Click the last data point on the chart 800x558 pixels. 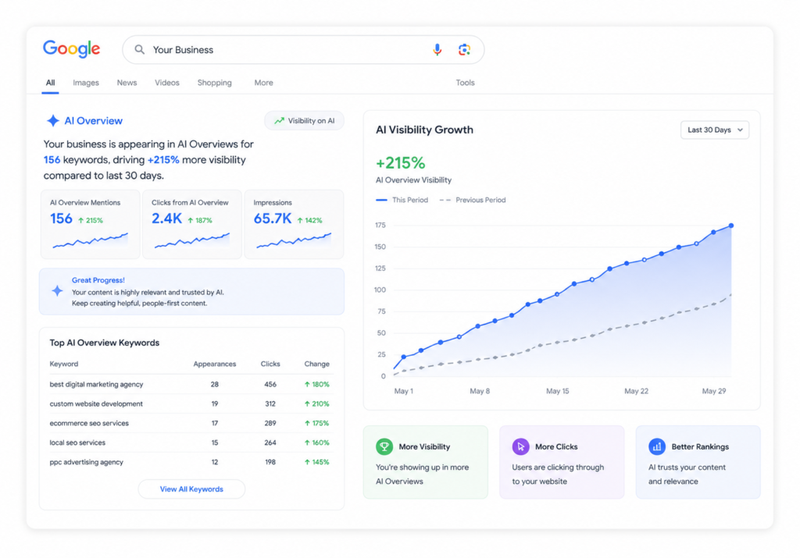731,226
